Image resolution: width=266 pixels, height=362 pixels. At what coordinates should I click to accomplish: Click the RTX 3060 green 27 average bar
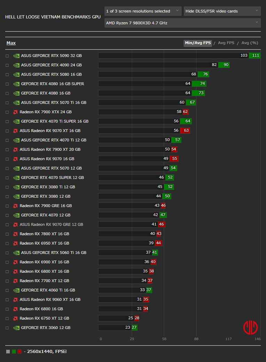click(x=135, y=327)
